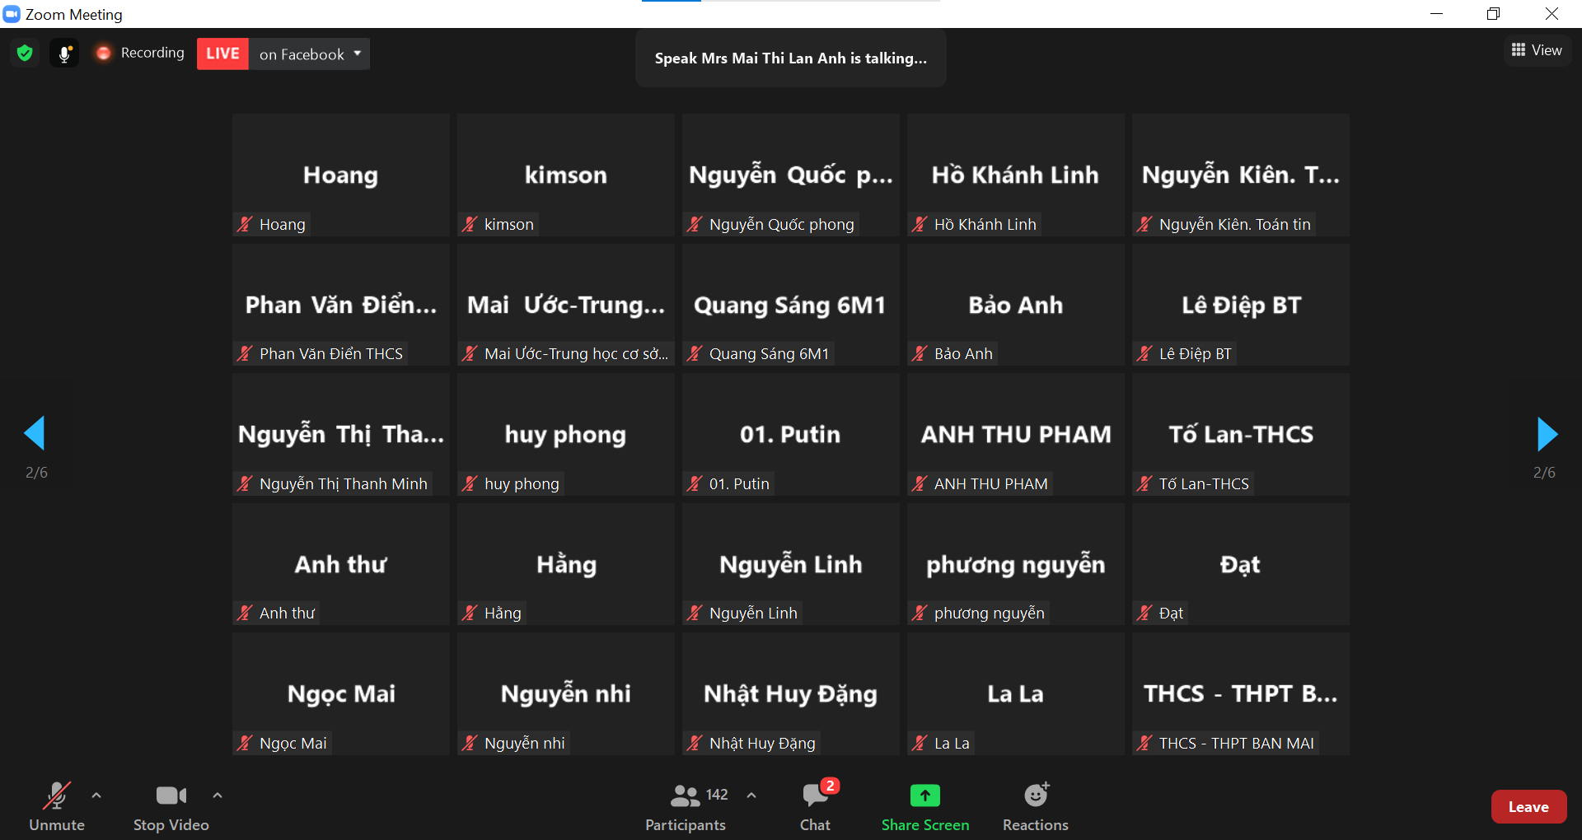Open the Chat panel

(x=815, y=806)
